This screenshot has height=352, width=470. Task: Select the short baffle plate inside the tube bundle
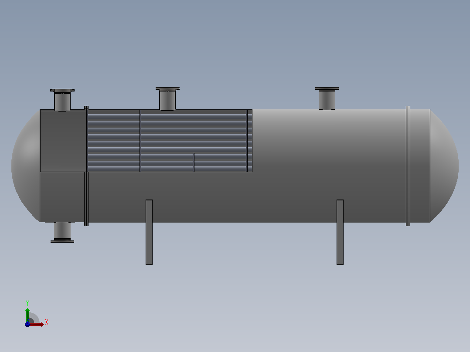(194, 162)
